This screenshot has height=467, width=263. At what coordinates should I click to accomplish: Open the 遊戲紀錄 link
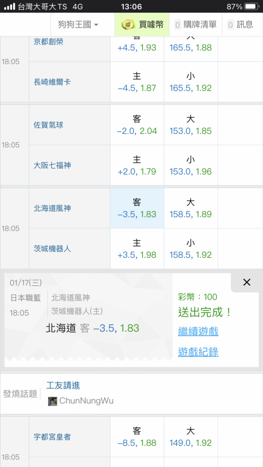pyautogui.click(x=198, y=352)
